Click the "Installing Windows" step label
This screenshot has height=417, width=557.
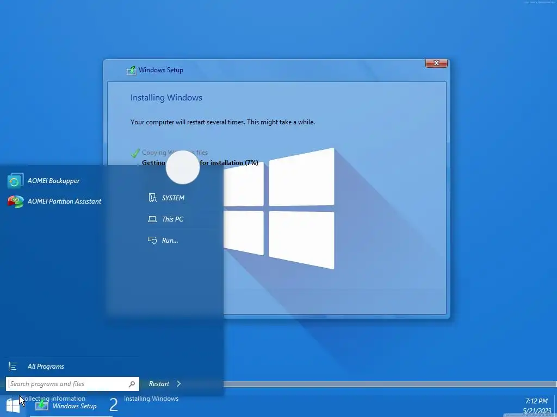(x=151, y=399)
